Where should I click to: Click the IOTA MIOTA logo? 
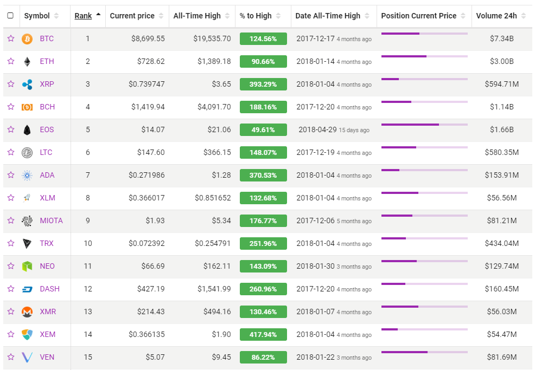pos(27,221)
